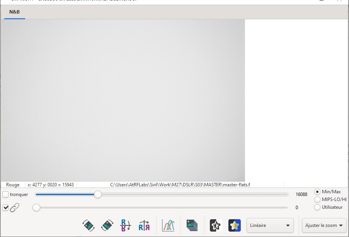Click the lower cutoff value 0
The image size is (349, 237).
pos(297,208)
